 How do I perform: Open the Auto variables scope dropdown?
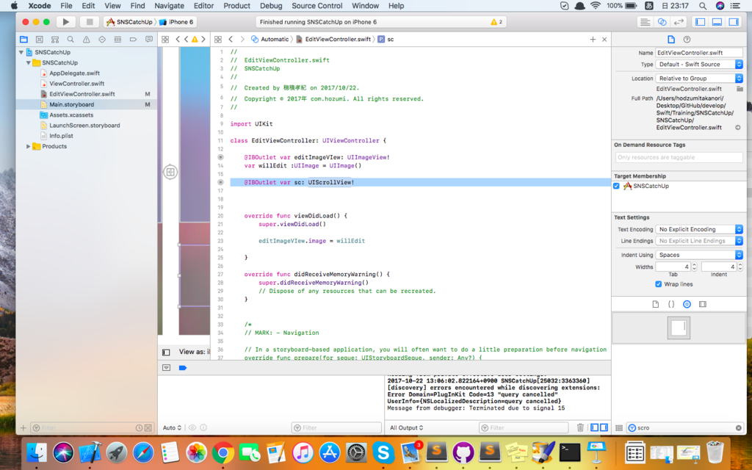(172, 427)
